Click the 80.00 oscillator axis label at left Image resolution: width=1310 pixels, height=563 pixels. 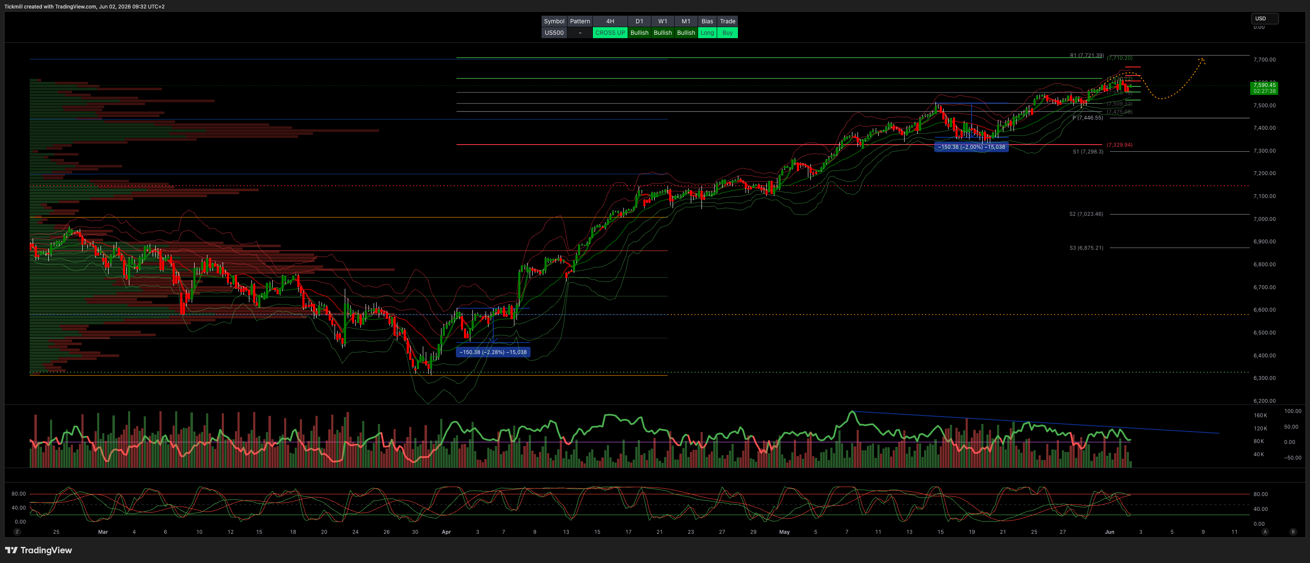19,494
